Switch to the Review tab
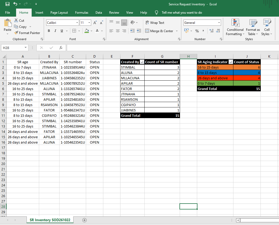The image size is (279, 225). tap(114, 12)
